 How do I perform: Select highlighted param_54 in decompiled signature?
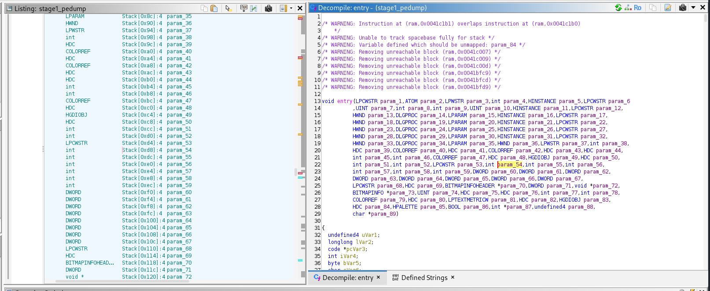pyautogui.click(x=510, y=165)
